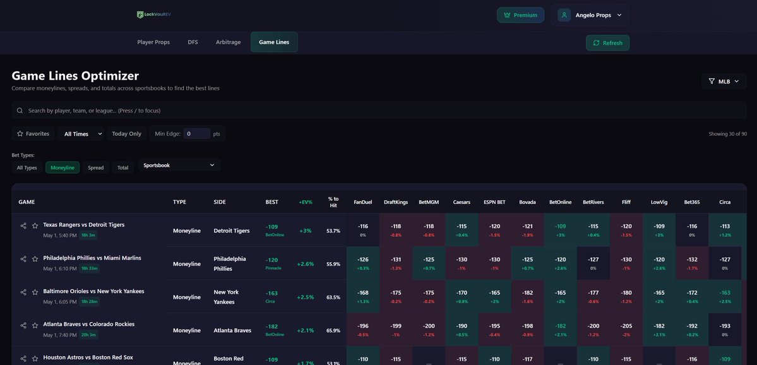Click the 18h 3m countdown badge
Image resolution: width=757 pixels, height=365 pixels.
click(x=88, y=235)
